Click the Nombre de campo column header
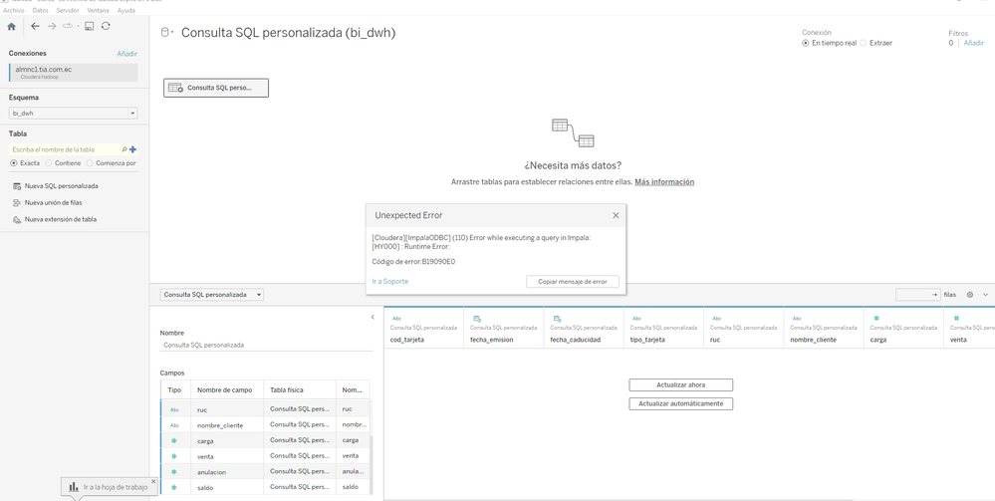Image resolution: width=995 pixels, height=501 pixels. click(227, 389)
